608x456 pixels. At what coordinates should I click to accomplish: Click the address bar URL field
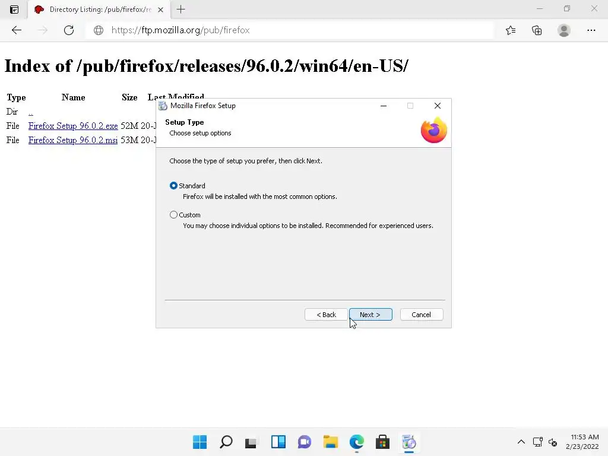click(289, 30)
